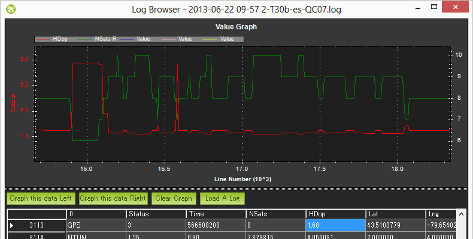This screenshot has height=239, width=473.
Task: Click the table scrollbar up arrow
Action: (x=461, y=213)
